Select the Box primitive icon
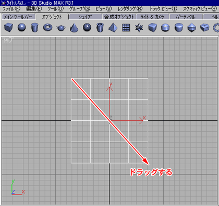 click(x=8, y=28)
